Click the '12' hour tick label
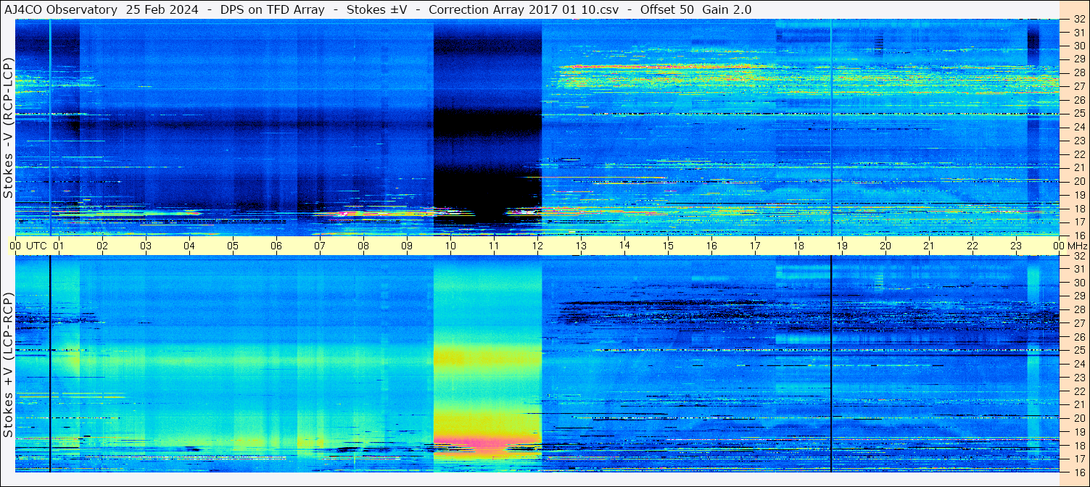Image resolution: width=1090 pixels, height=487 pixels. click(537, 246)
